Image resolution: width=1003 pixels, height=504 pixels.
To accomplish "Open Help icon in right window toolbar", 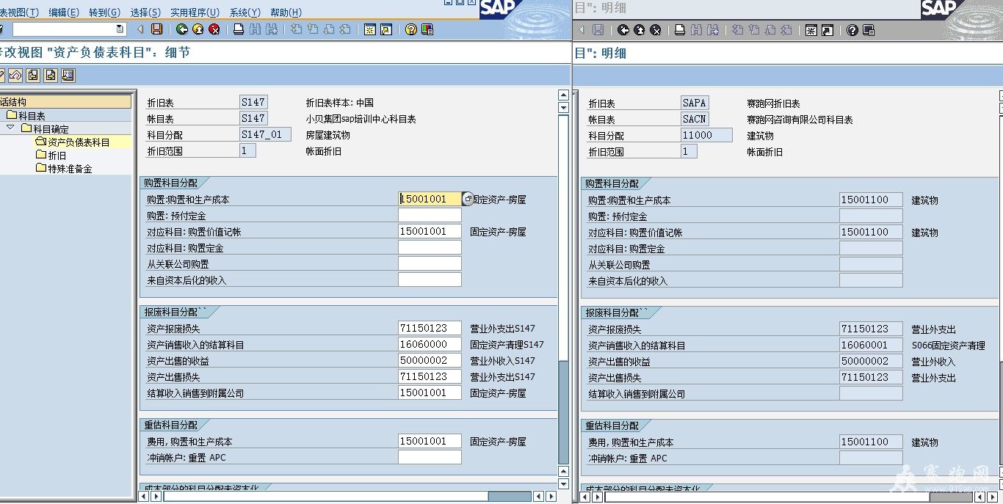I will (852, 30).
